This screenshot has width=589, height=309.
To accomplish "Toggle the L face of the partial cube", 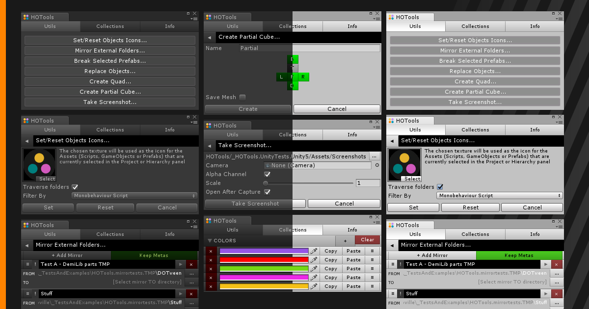I will [281, 77].
